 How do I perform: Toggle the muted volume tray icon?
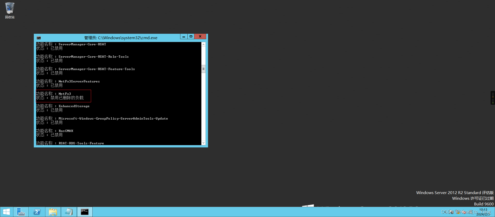[x=464, y=212]
